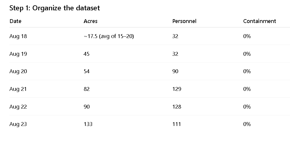Select the Personnel column header
This screenshot has height=141, width=290.
point(184,21)
